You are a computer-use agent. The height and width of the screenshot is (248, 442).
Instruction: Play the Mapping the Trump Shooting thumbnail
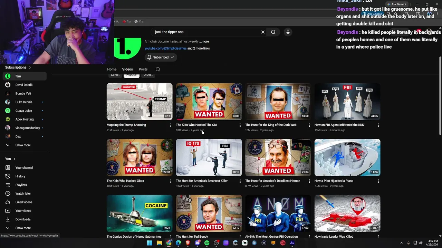[x=140, y=102]
